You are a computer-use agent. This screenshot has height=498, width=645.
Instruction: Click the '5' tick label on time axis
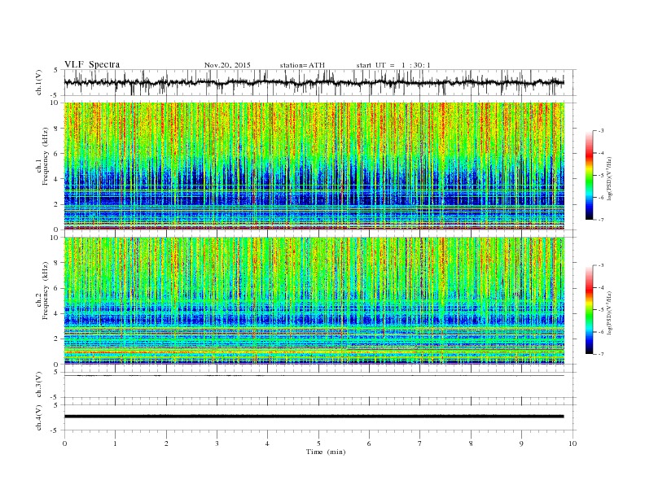pyautogui.click(x=318, y=443)
